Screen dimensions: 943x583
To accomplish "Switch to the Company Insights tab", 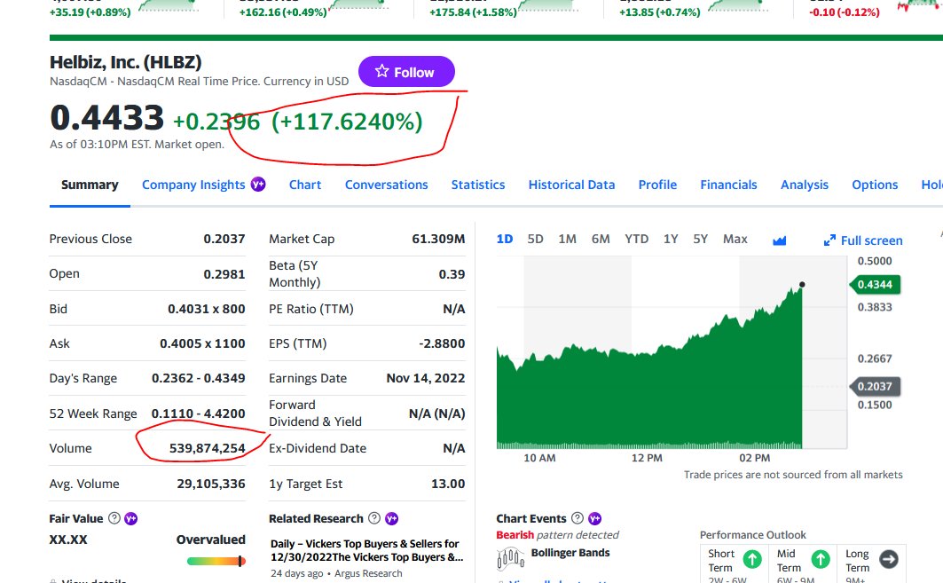I will (x=193, y=185).
